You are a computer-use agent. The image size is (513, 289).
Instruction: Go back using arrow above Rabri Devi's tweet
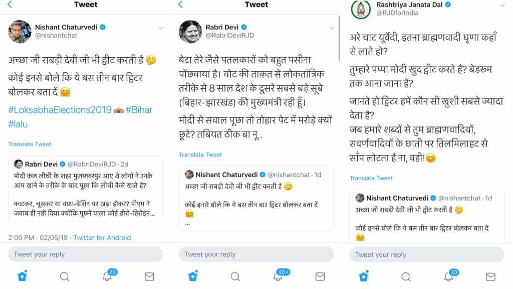point(181,5)
